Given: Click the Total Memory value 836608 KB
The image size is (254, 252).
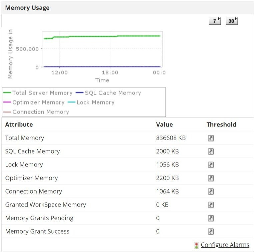Looking at the screenshot, I should coord(171,138).
